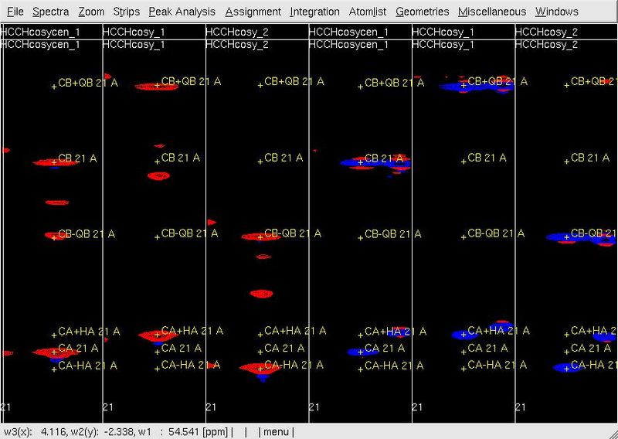Image resolution: width=618 pixels, height=439 pixels.
Task: Open the Geometries menu
Action: point(422,12)
